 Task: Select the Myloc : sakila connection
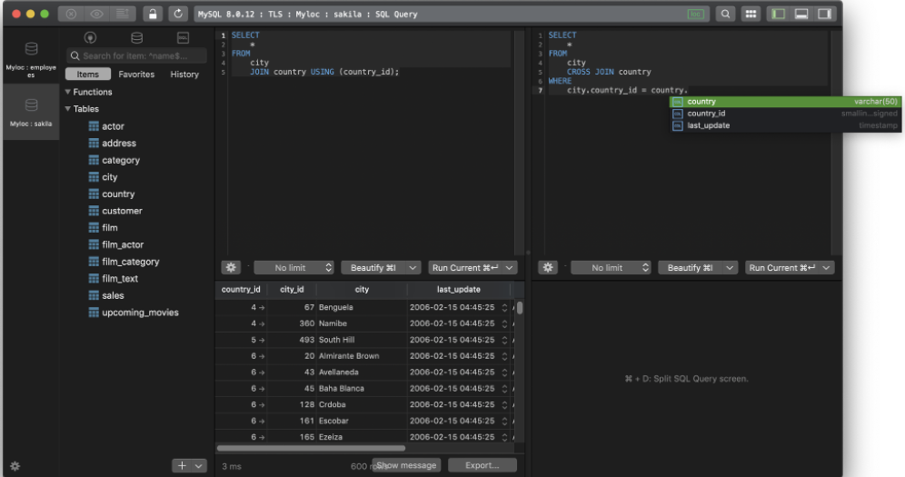tap(31, 112)
